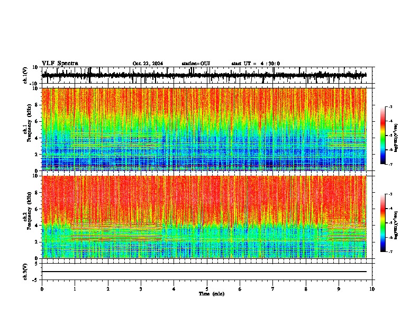419x324 pixels.
Task: Click the ch.1 spectrogram "4" kHz tick label
Action: click(37, 138)
